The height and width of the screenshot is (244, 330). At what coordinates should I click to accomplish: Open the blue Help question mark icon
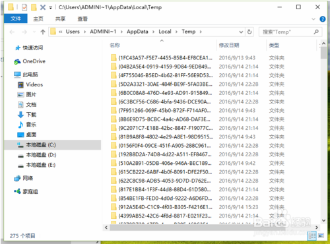(323, 19)
